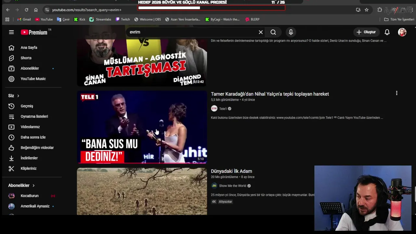Click the Altyazılar badge
Viewport: 416px width, 234px height.
pos(225,202)
